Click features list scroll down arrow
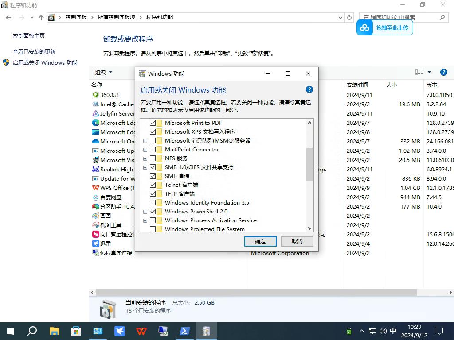 click(309, 228)
